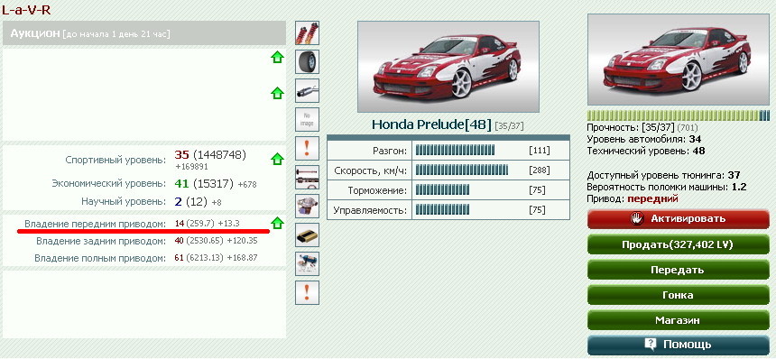Open the exhaust pipe part slot
Screen dimensions: 776x359
308,90
